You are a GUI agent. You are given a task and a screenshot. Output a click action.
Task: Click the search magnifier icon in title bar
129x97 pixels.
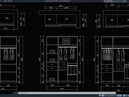tap(121, 1)
